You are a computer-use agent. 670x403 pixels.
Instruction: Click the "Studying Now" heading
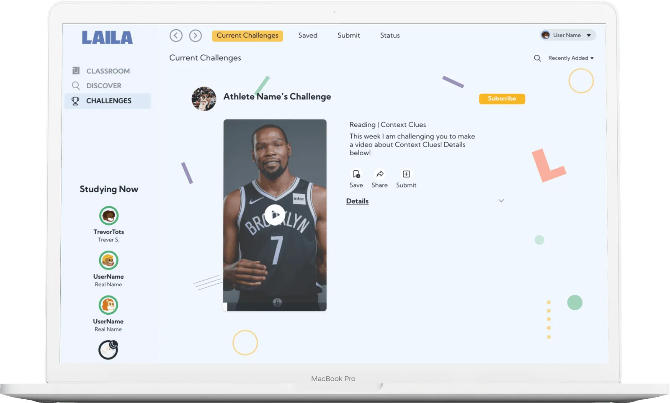pos(109,189)
